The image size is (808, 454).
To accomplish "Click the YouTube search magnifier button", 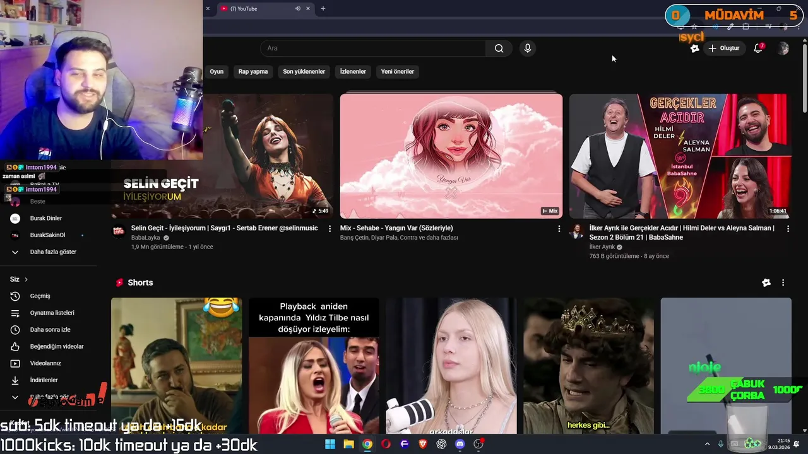I will (x=499, y=49).
